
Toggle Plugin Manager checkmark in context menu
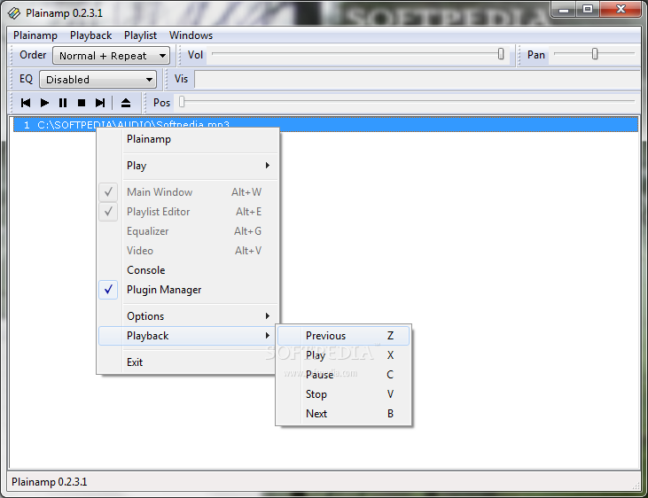(108, 290)
